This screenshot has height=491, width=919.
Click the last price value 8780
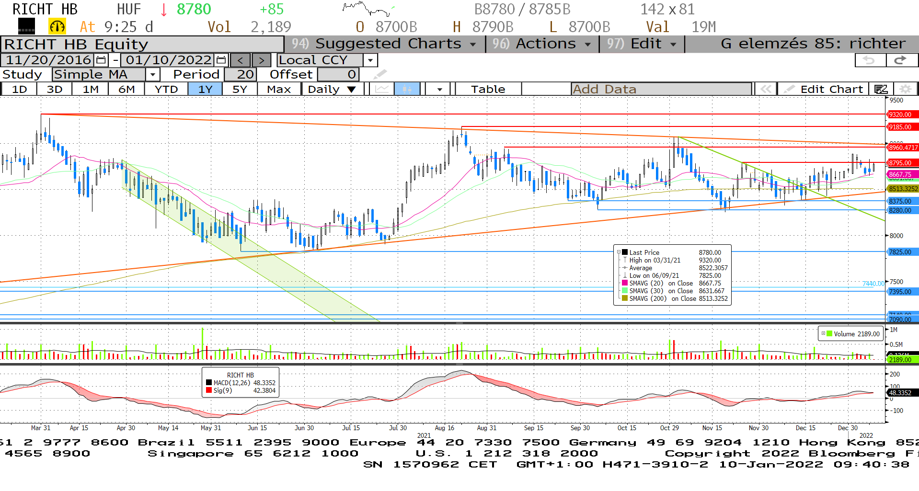coord(194,9)
